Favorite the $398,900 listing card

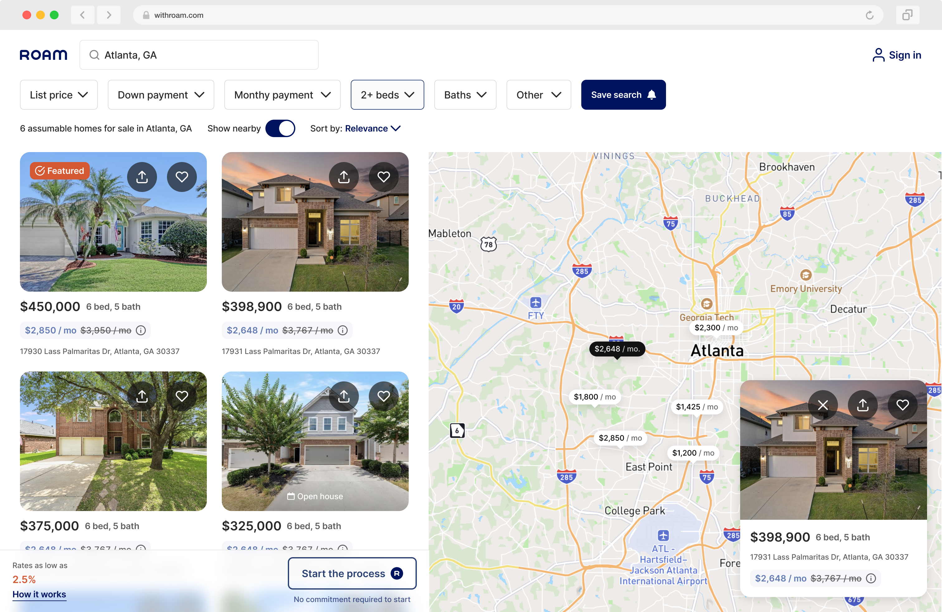[x=383, y=177]
